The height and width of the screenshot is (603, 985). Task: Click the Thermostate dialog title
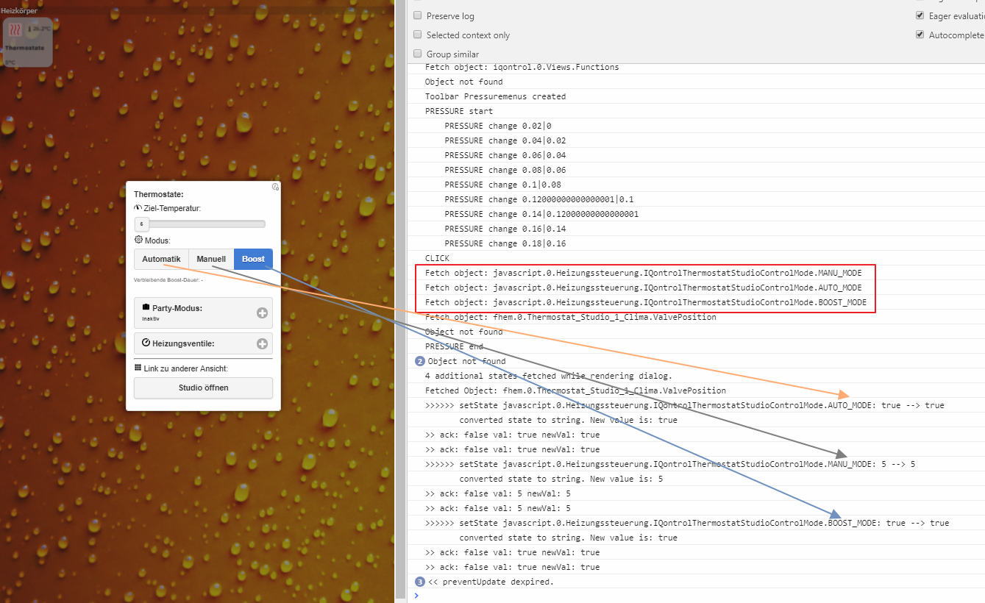tap(158, 194)
